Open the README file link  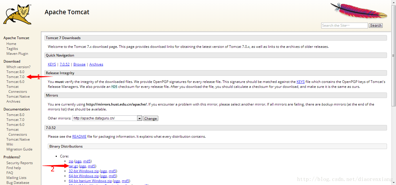pos(79,137)
